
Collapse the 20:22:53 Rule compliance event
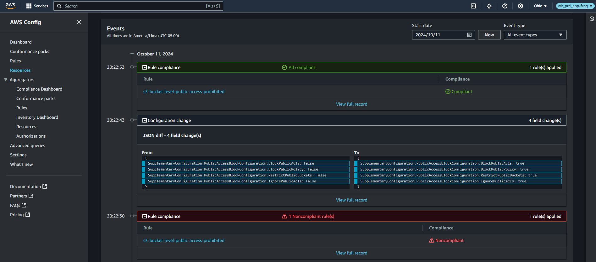coord(145,67)
